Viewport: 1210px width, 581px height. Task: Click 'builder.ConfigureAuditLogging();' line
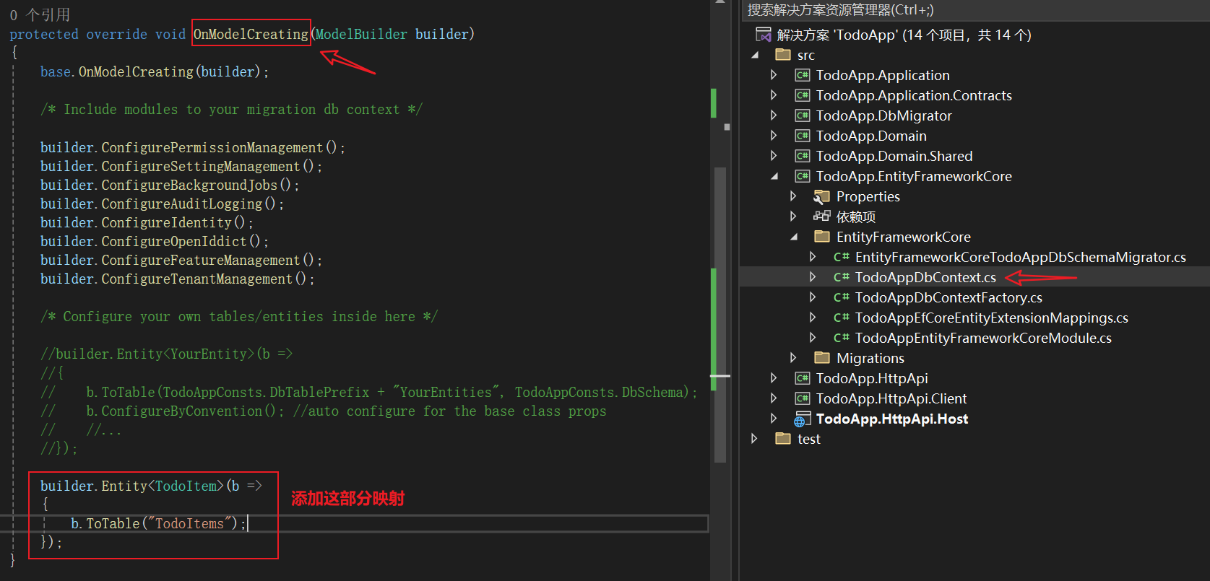click(163, 204)
